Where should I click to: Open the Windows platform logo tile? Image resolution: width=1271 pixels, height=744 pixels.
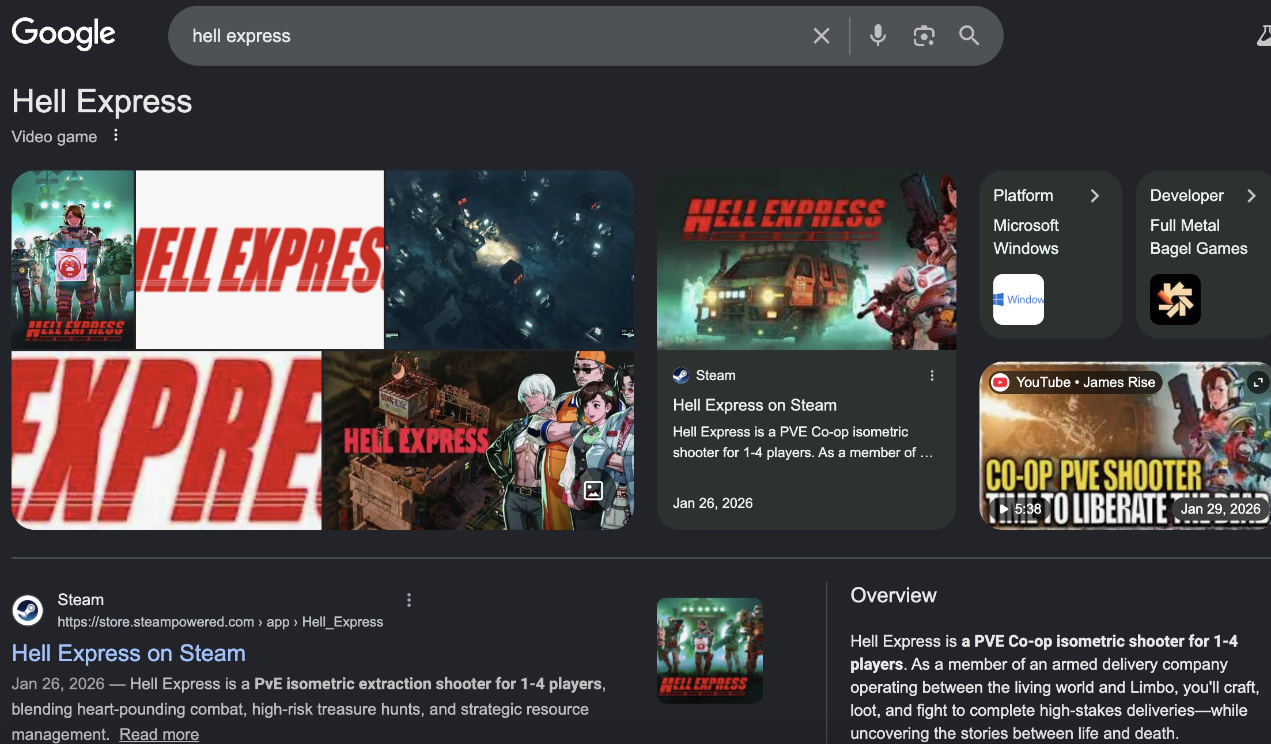[x=1018, y=299]
